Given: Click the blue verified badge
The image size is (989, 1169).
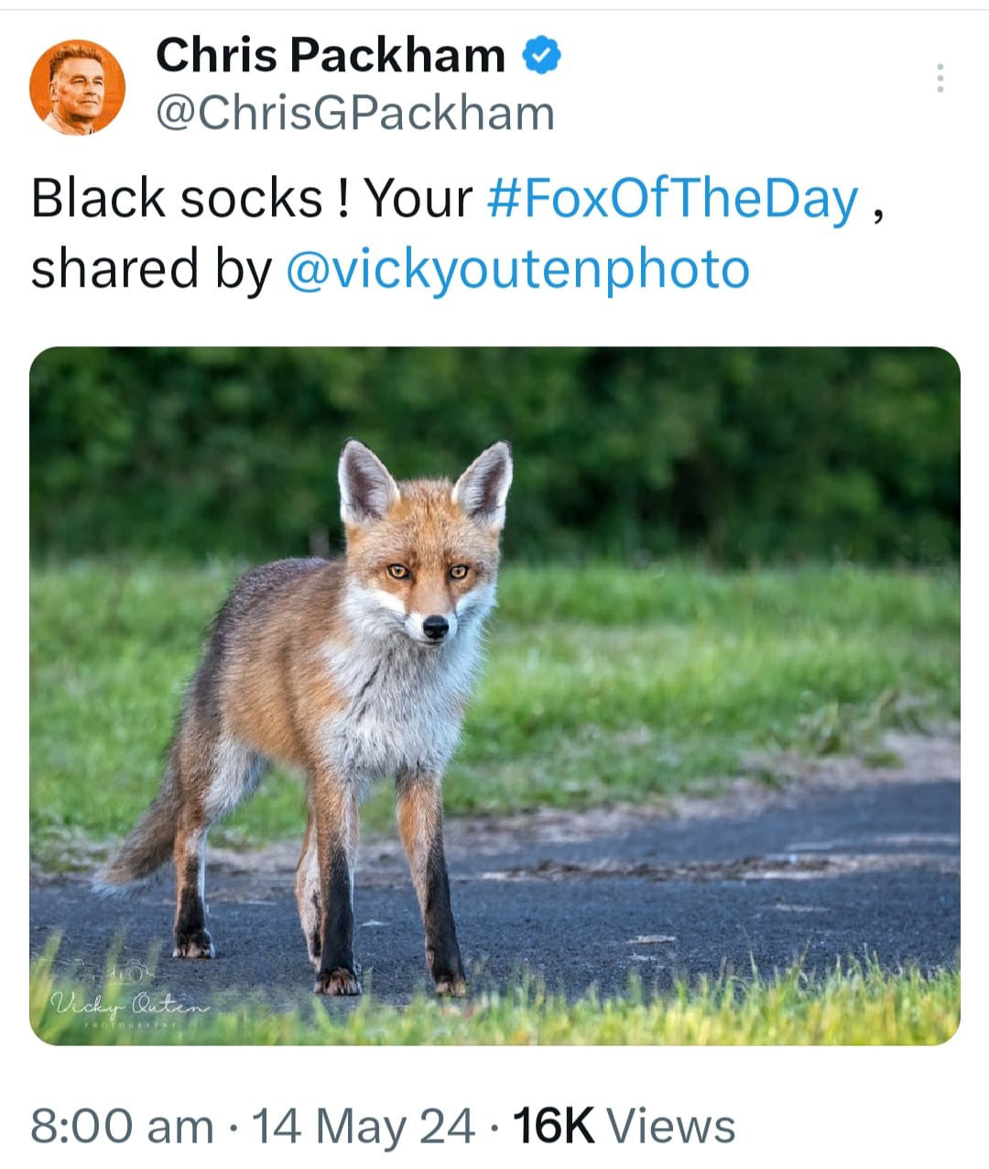Looking at the screenshot, I should tap(541, 55).
